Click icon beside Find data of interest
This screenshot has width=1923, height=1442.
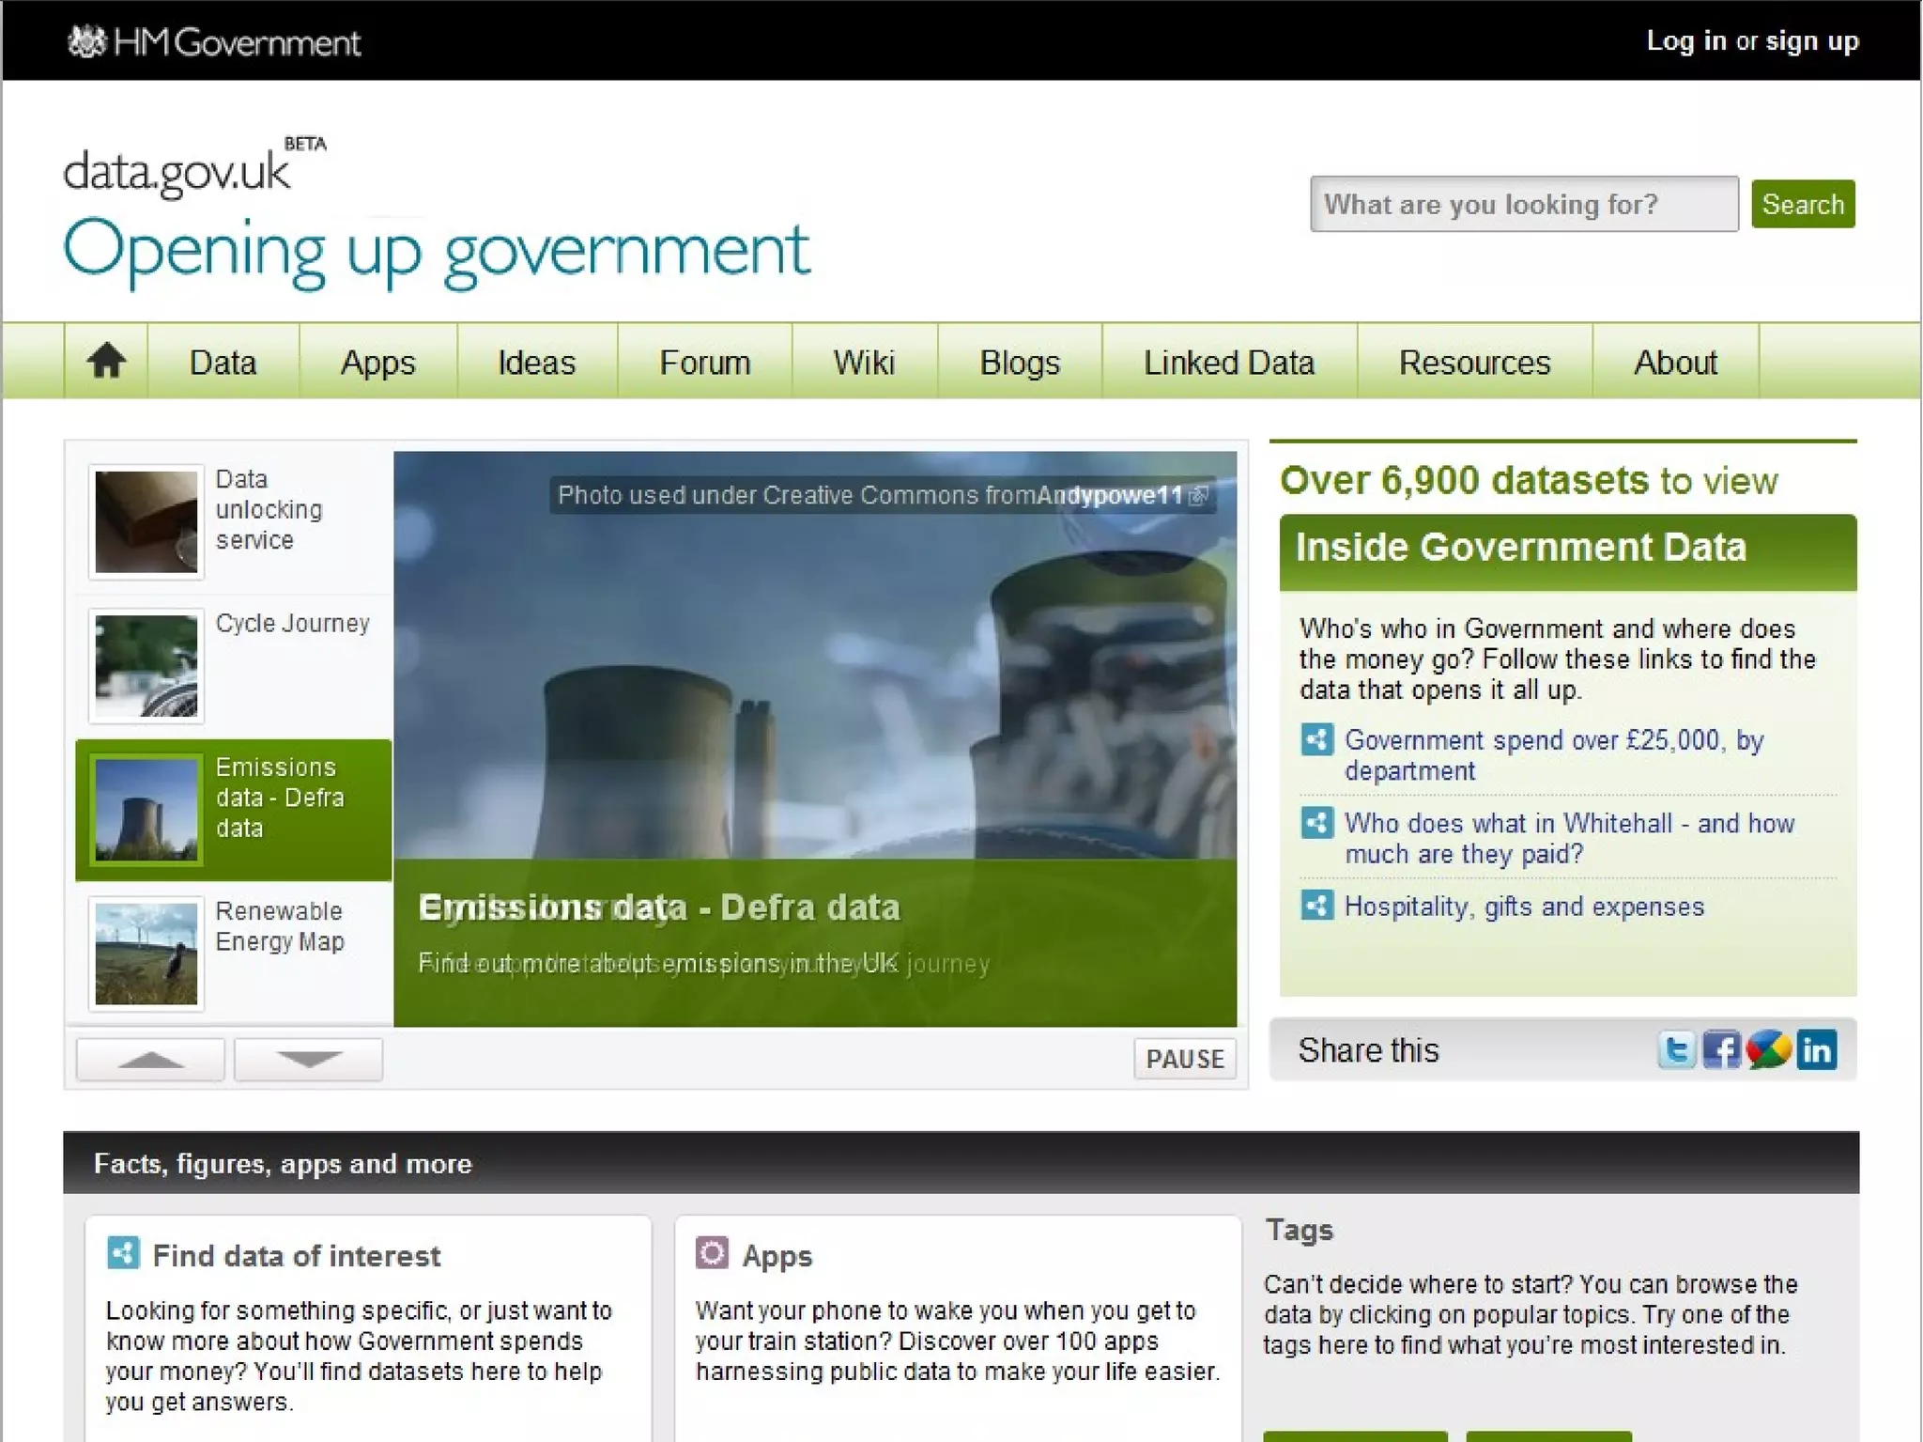123,1253
